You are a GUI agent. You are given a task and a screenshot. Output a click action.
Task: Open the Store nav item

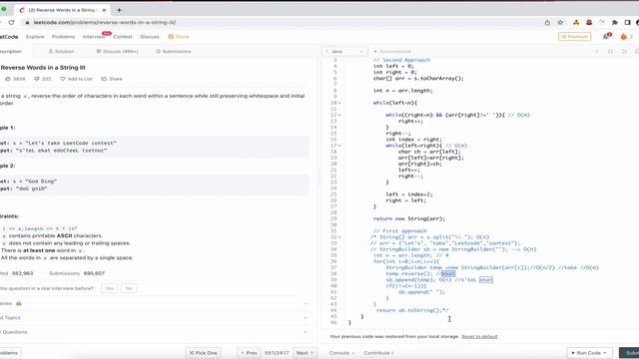pos(179,37)
